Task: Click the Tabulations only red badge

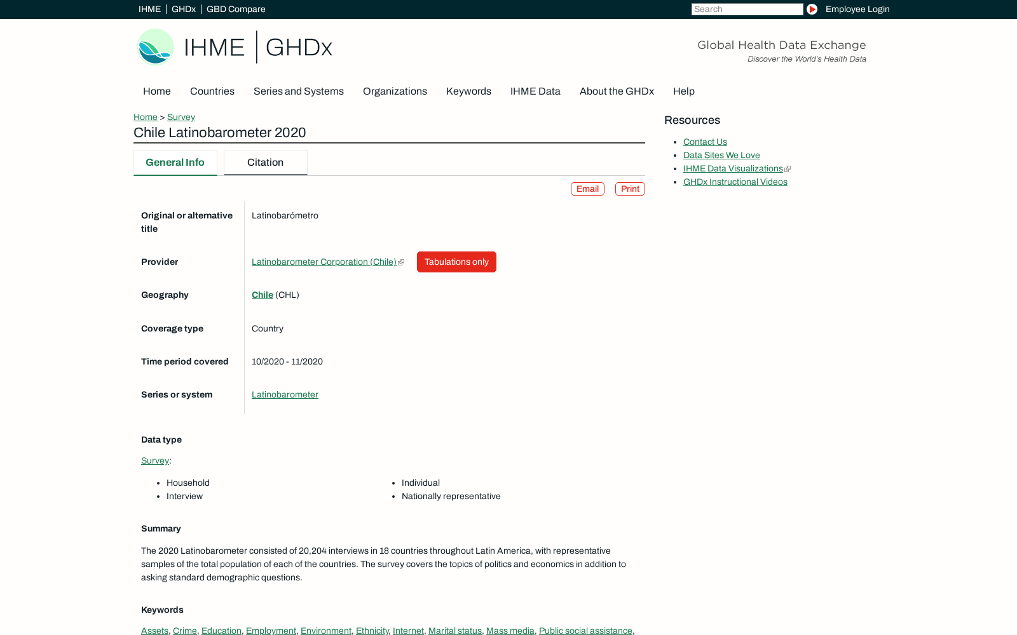Action: [456, 262]
